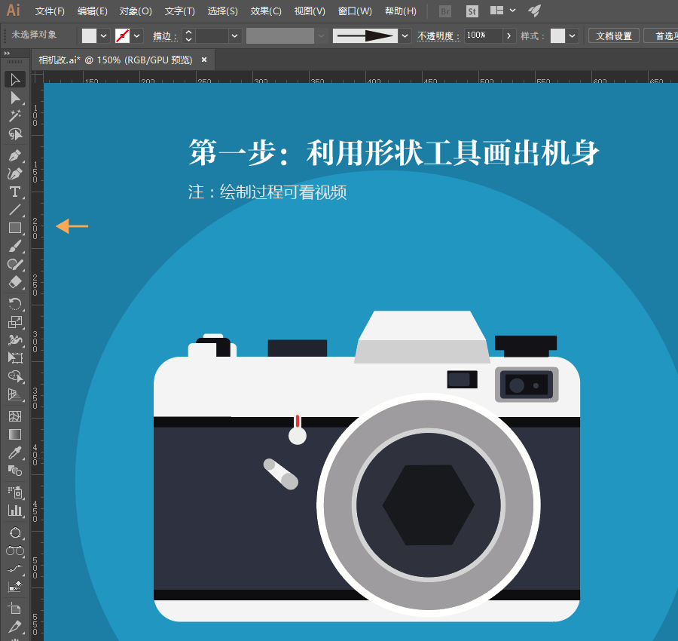Open the 对象(O) menu

click(136, 11)
